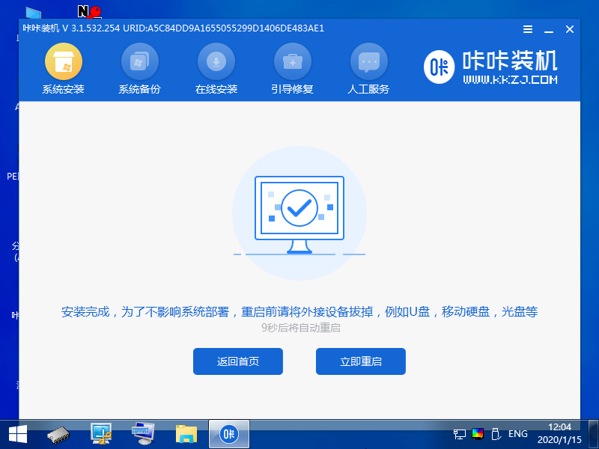Click the Kaka installer icon in taskbar
The height and width of the screenshot is (449, 599).
coord(228,434)
